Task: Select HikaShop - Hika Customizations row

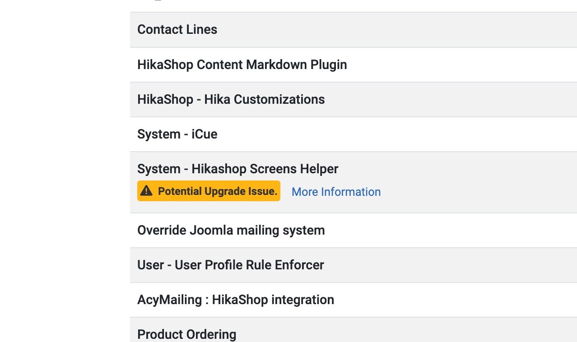Action: (354, 100)
